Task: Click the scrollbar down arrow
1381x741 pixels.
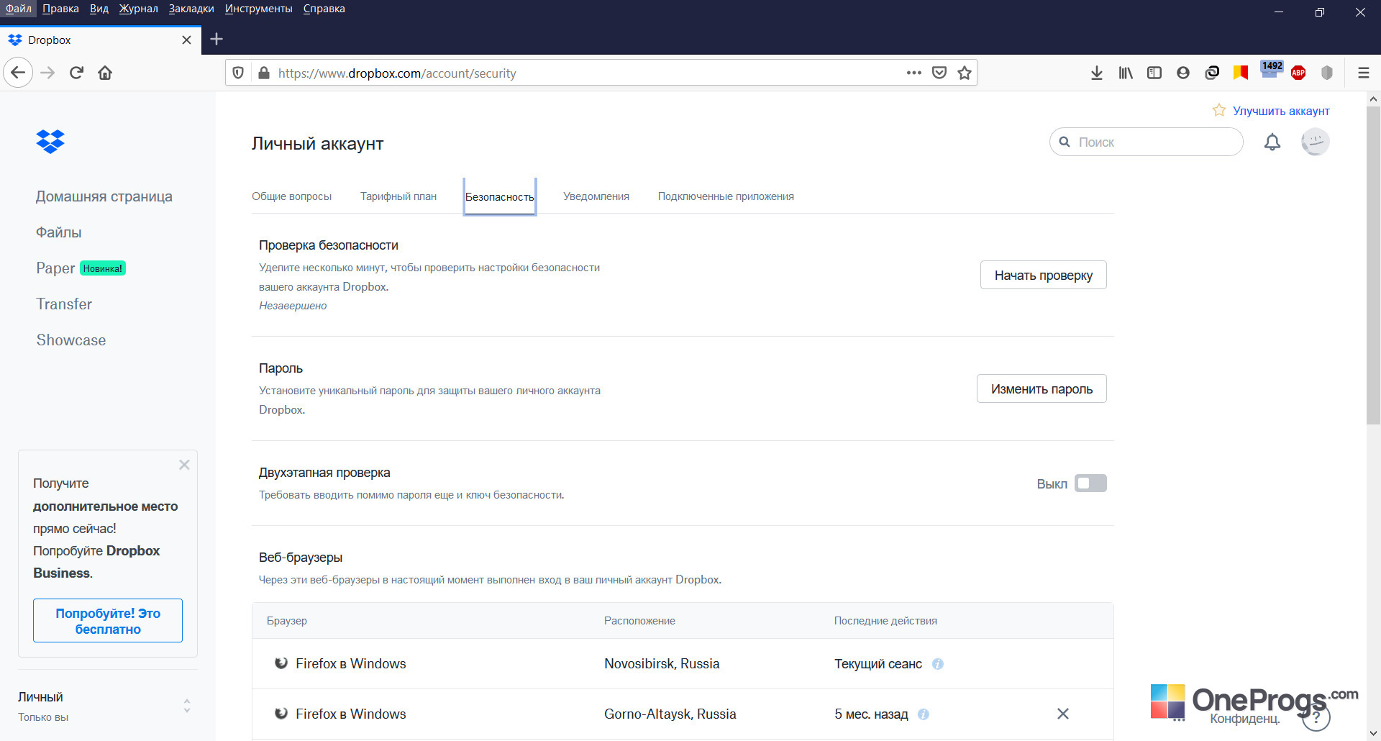Action: click(x=1373, y=733)
